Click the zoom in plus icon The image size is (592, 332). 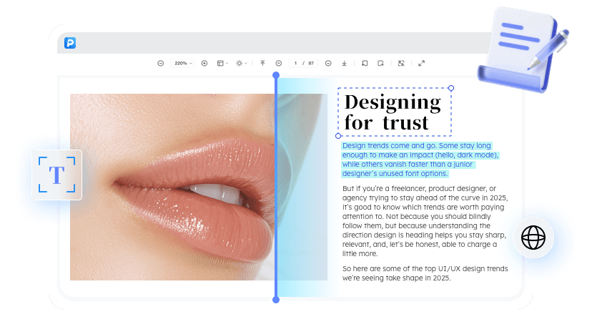pyautogui.click(x=204, y=63)
